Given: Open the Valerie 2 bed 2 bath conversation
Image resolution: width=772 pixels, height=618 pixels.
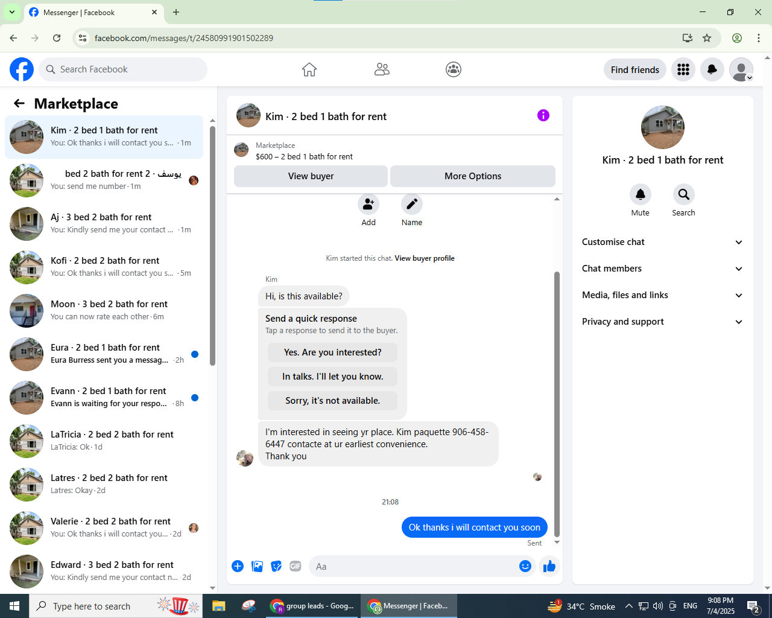Looking at the screenshot, I should coord(104,528).
